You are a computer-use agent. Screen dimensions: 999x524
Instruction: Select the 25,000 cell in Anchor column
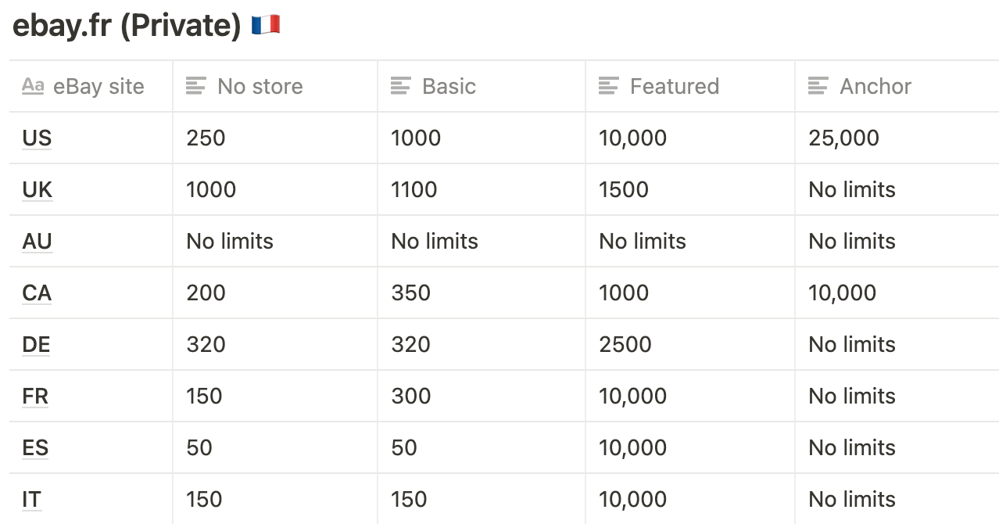pyautogui.click(x=897, y=138)
